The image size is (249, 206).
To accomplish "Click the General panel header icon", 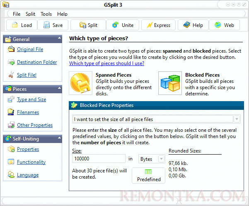I will pyautogui.click(x=8, y=39).
